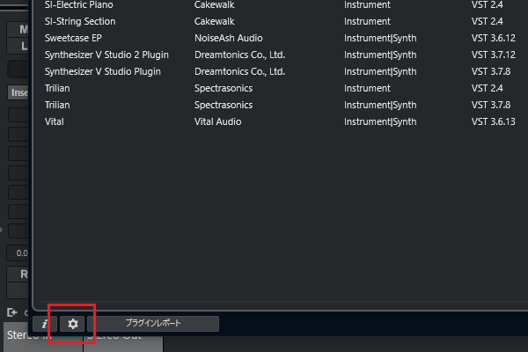528x352 pixels.
Task: Click Dreamtonics vendor of Synthesizer V Studio 2
Action: tap(239, 55)
